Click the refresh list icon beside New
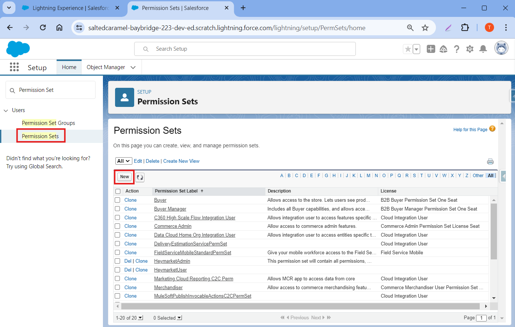The image size is (515, 327). (140, 177)
